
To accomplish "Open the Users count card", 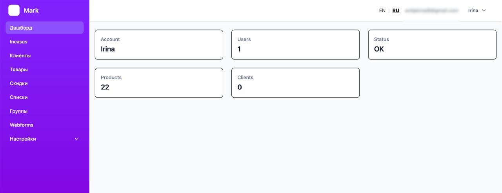I will click(295, 45).
